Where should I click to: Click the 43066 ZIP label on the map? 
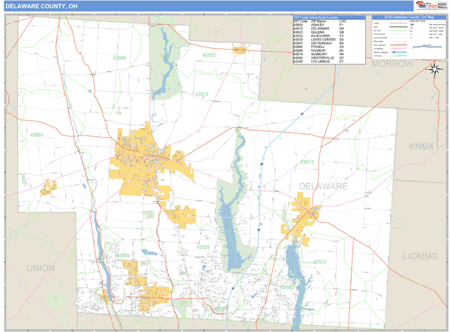pyautogui.click(x=120, y=58)
